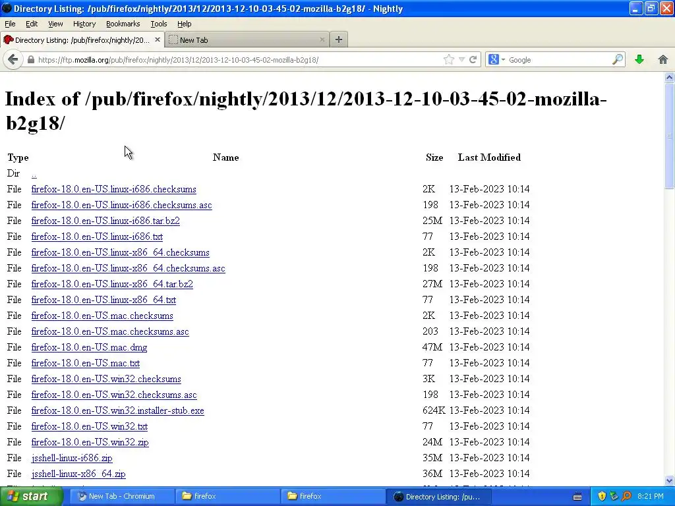Open firefox-18.0.en-US.win32.checksums.asc link

114,395
